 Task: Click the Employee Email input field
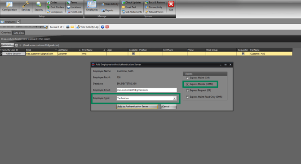click(x=146, y=90)
